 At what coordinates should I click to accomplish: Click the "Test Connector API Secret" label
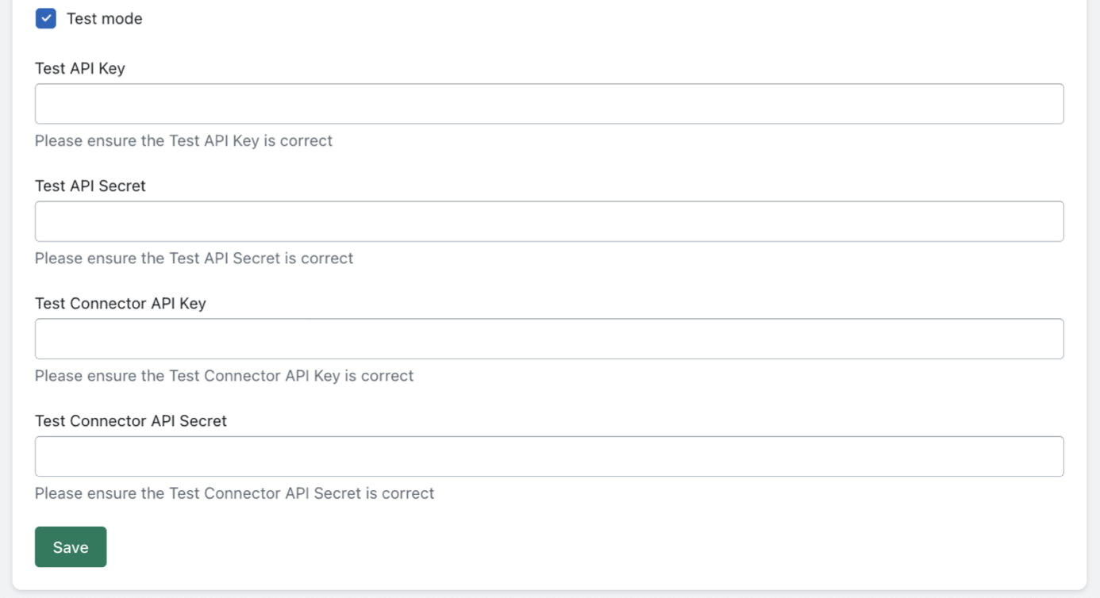coord(131,420)
